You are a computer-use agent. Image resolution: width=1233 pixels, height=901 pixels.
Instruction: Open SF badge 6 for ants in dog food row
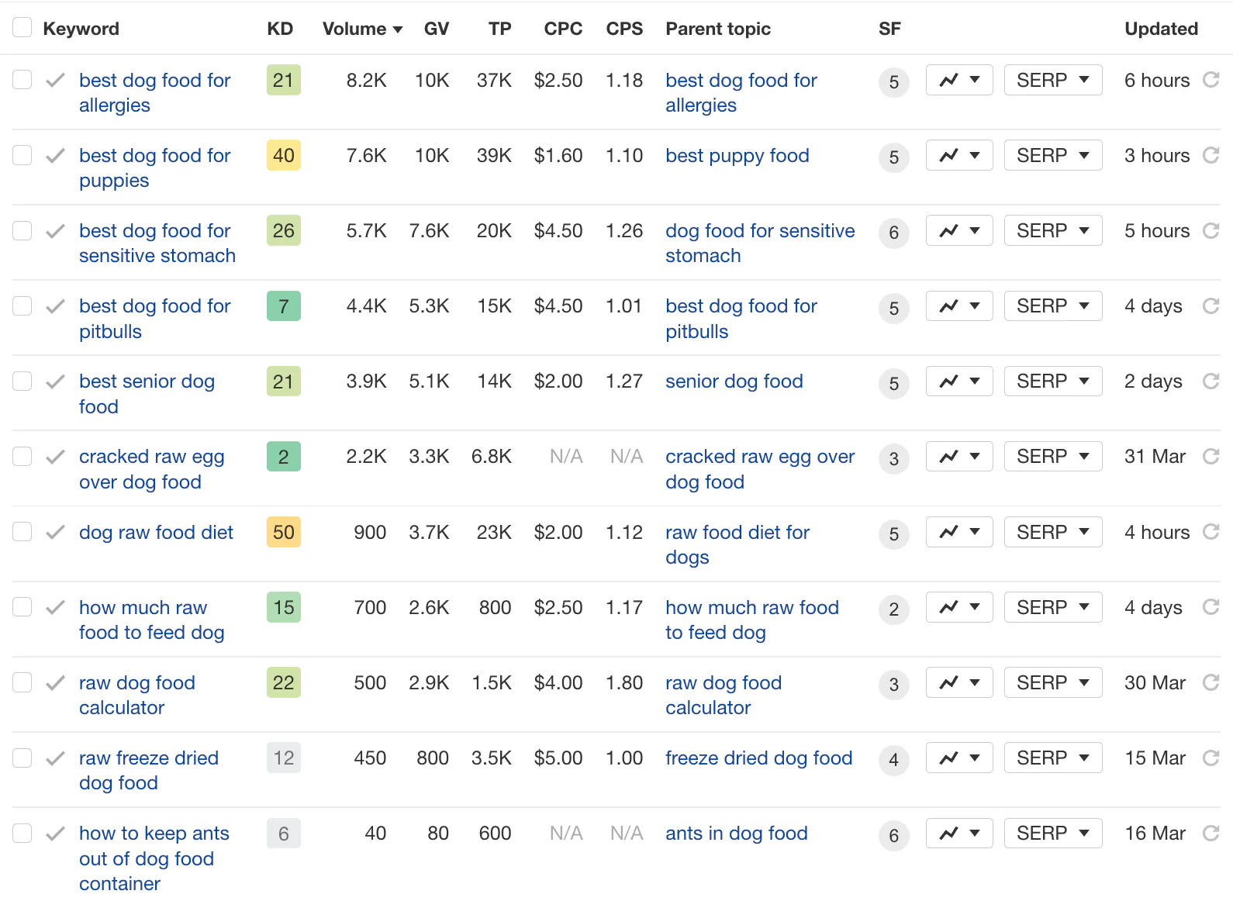893,835
